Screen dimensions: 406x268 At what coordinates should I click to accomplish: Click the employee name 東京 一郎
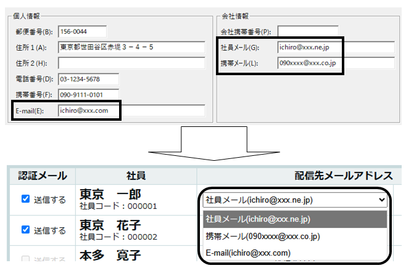[110, 194]
